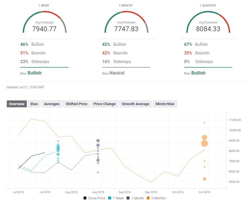Click the topmost orange forecast dot
250x202 pixels.
click(x=204, y=123)
